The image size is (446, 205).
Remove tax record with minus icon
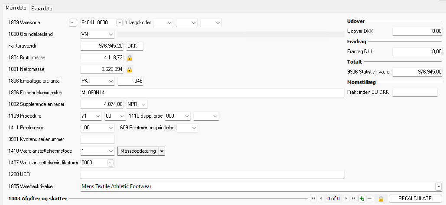(x=369, y=199)
